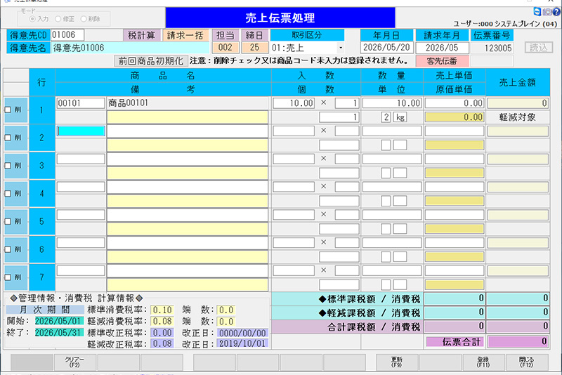Click the 閉じる (F12) button
The height and width of the screenshot is (375, 562).
tap(526, 362)
